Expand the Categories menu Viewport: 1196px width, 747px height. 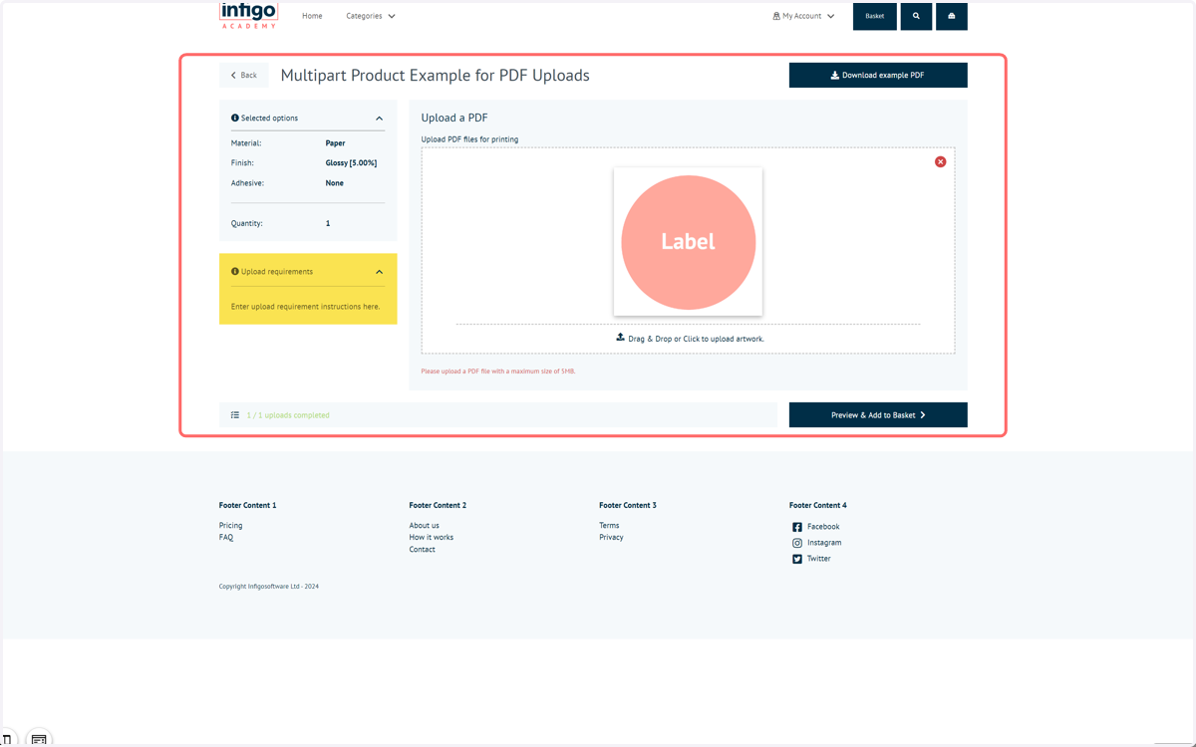point(371,16)
